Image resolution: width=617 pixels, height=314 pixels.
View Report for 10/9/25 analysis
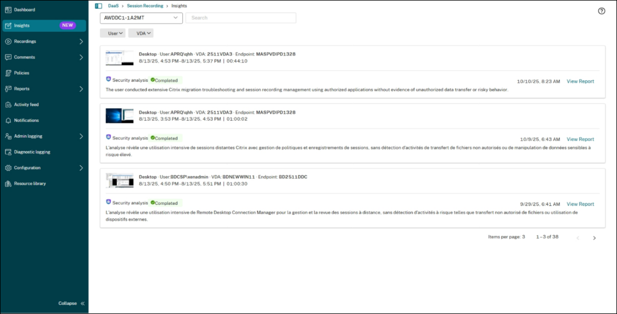580,139
